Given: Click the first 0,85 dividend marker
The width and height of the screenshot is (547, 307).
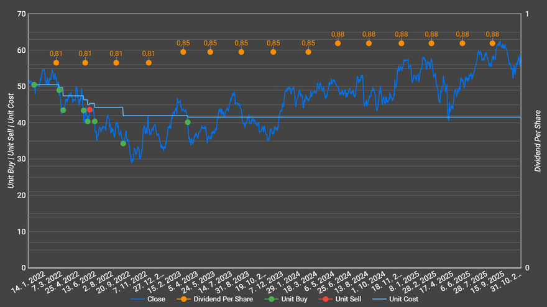Looking at the screenshot, I should (183, 52).
